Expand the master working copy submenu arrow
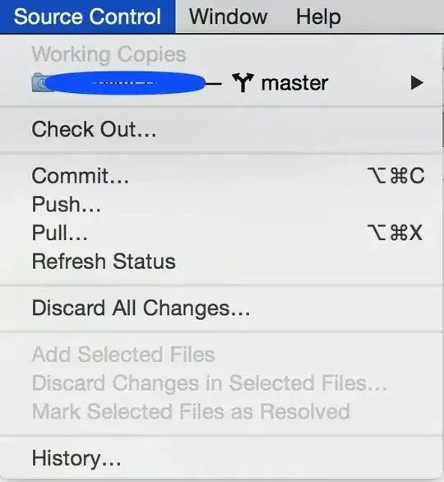The width and height of the screenshot is (444, 482). [417, 83]
